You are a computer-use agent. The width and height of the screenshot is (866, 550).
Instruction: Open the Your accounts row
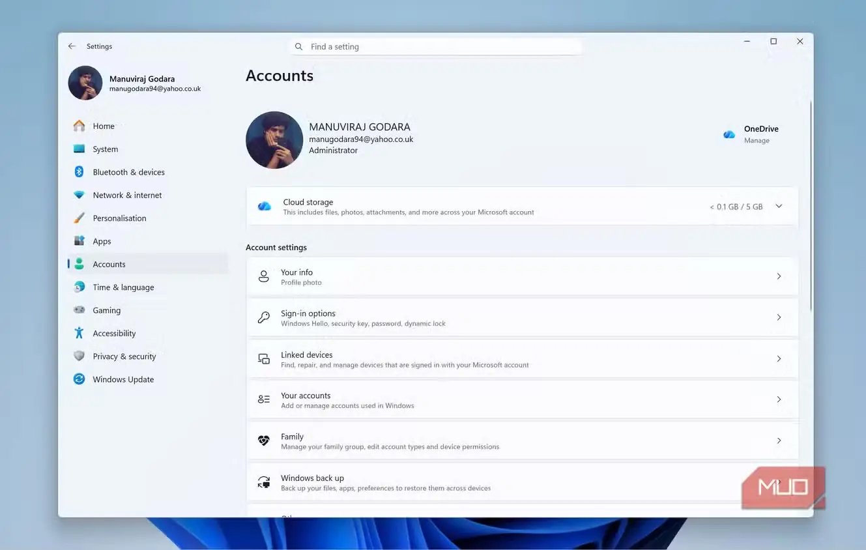point(522,399)
